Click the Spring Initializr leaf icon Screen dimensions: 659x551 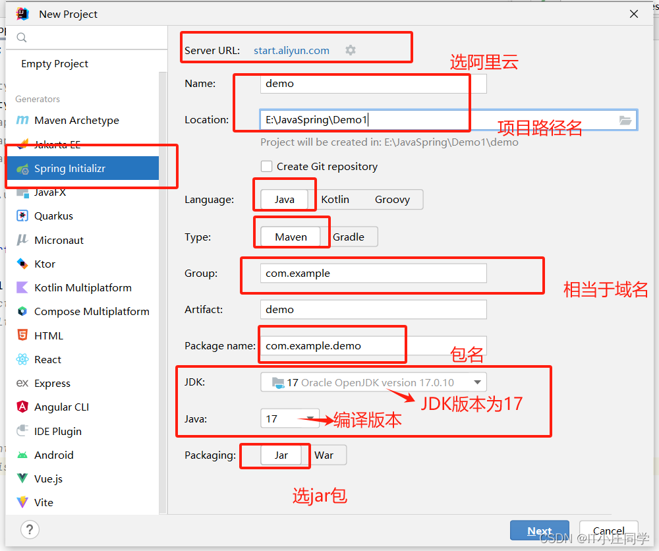tap(22, 169)
